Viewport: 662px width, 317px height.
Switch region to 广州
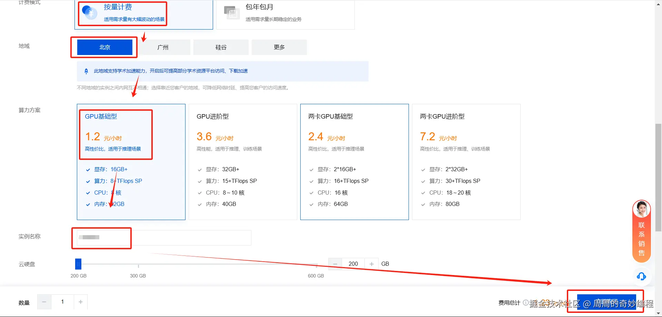click(x=162, y=47)
